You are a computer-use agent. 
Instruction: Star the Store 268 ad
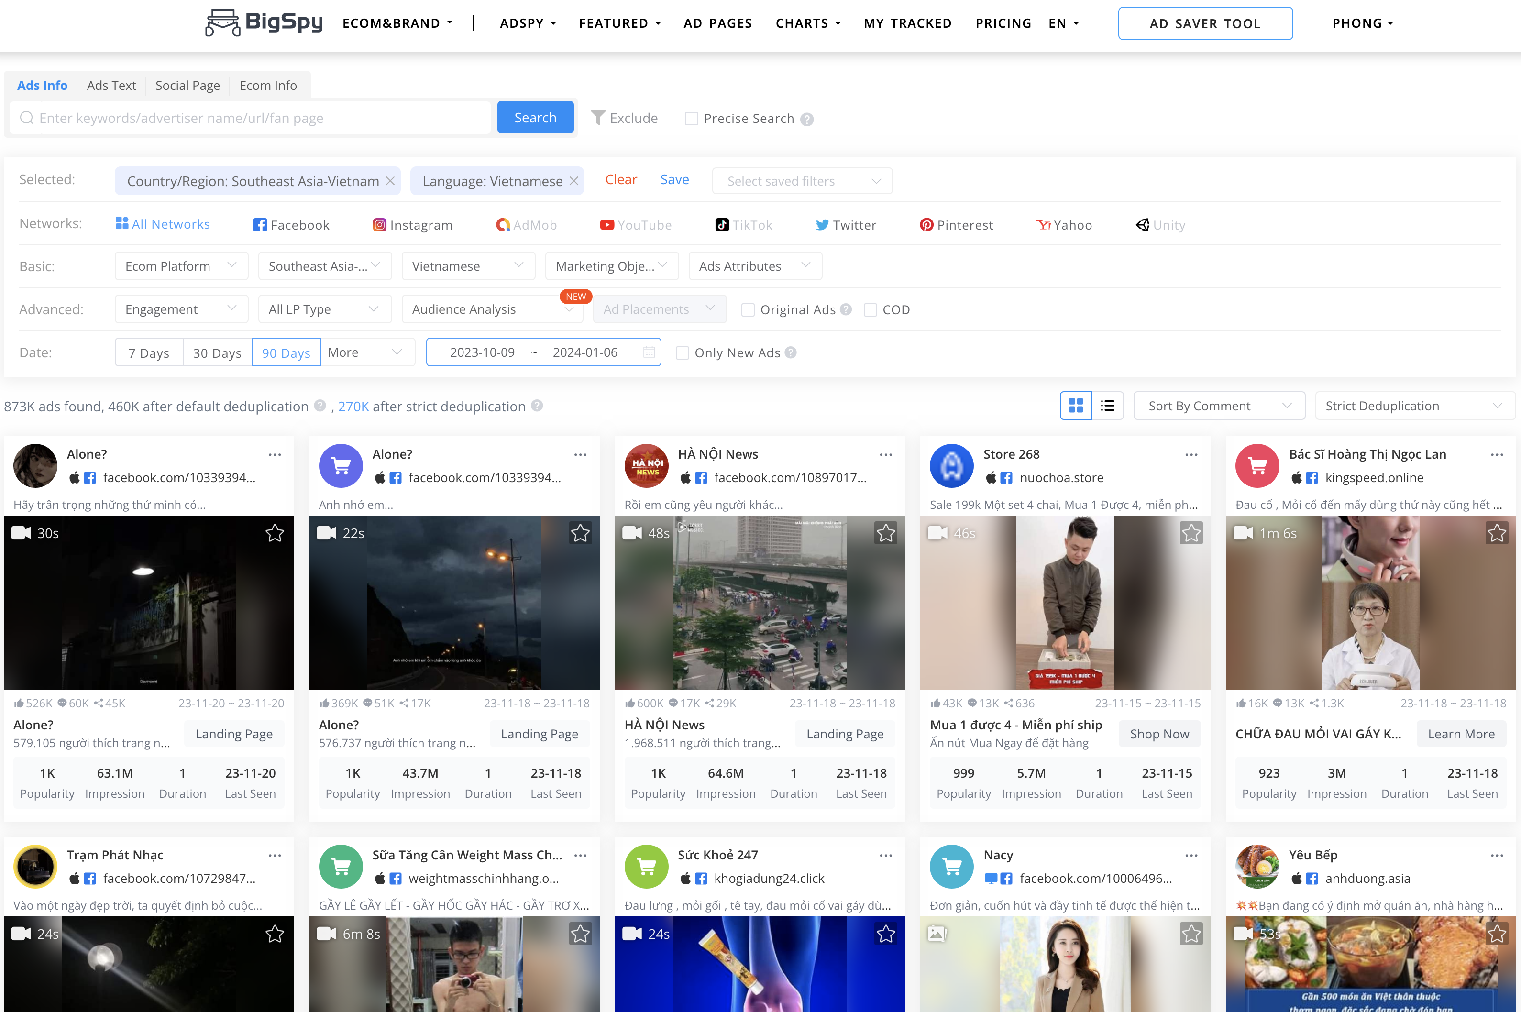point(1191,532)
